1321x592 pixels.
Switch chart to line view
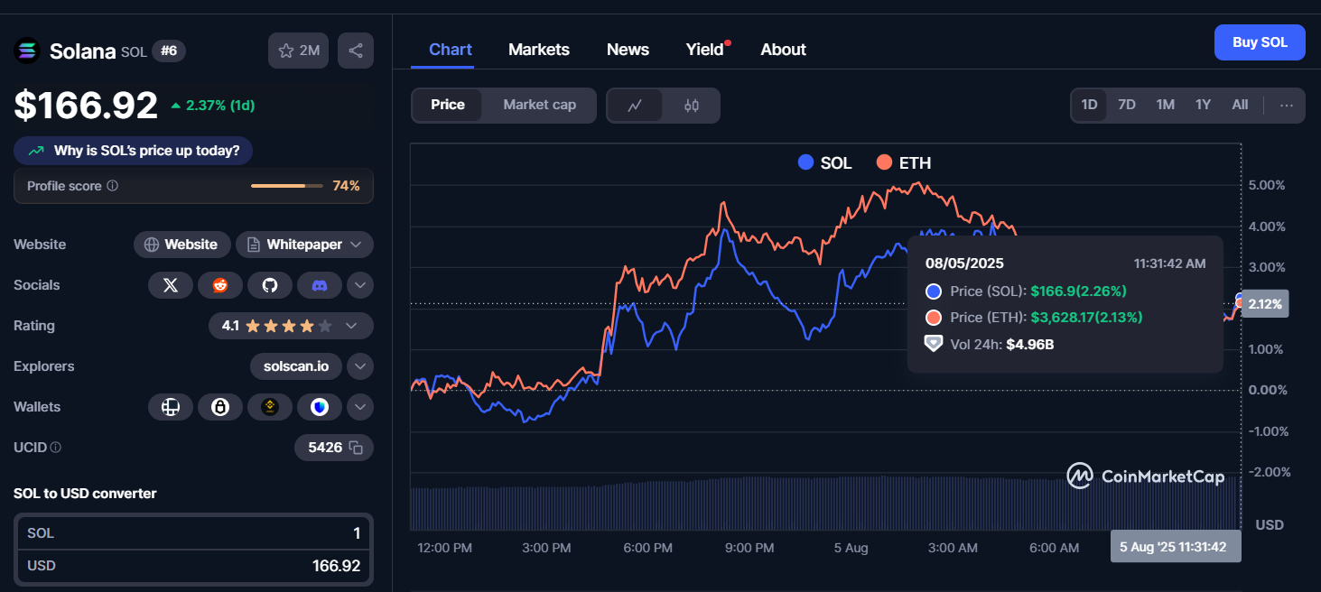[635, 106]
